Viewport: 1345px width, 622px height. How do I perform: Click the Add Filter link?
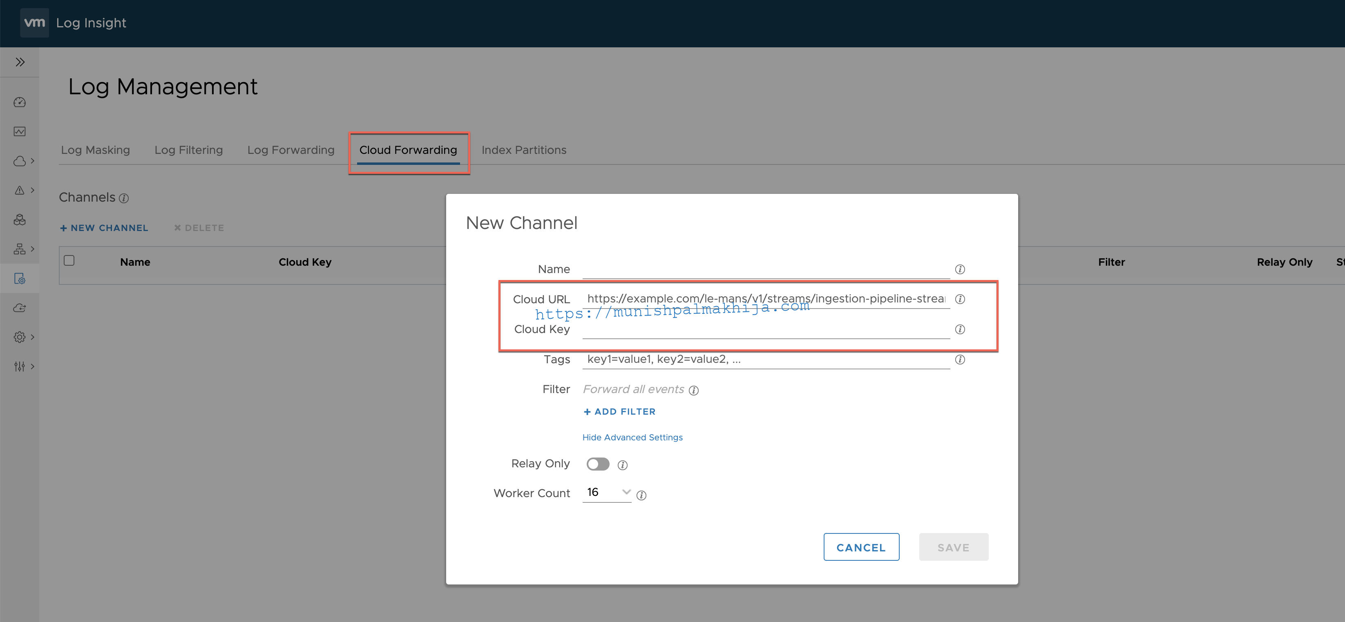[619, 411]
